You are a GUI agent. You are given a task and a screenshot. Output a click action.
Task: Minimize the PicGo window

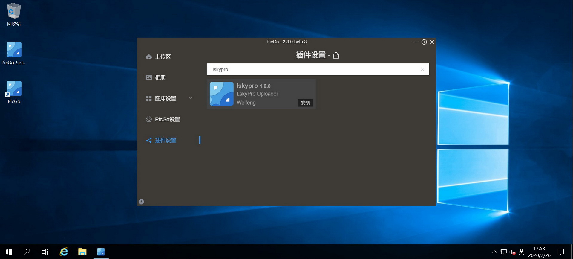pyautogui.click(x=416, y=42)
